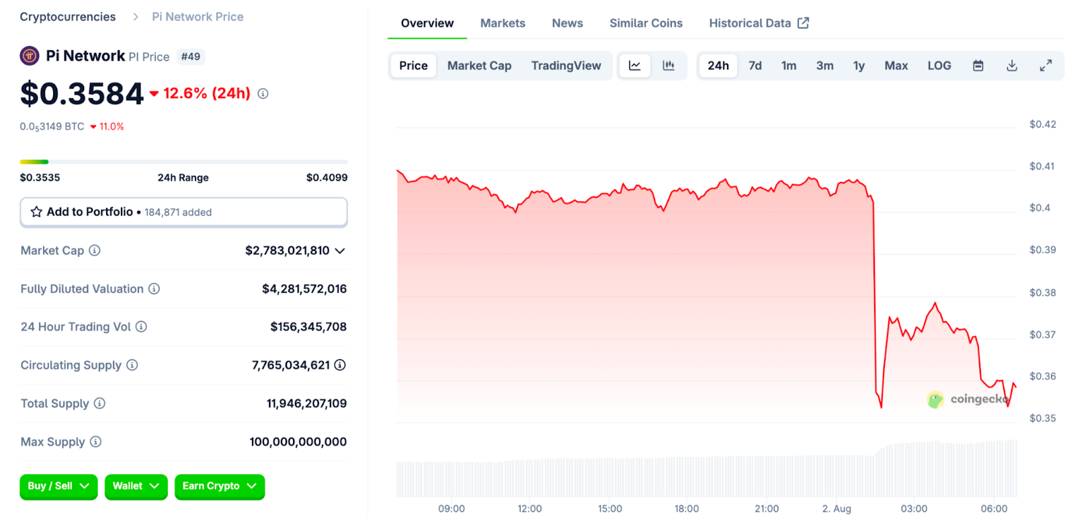Click the Total Supply info icon
This screenshot has height=517, width=1075.
pos(99,404)
